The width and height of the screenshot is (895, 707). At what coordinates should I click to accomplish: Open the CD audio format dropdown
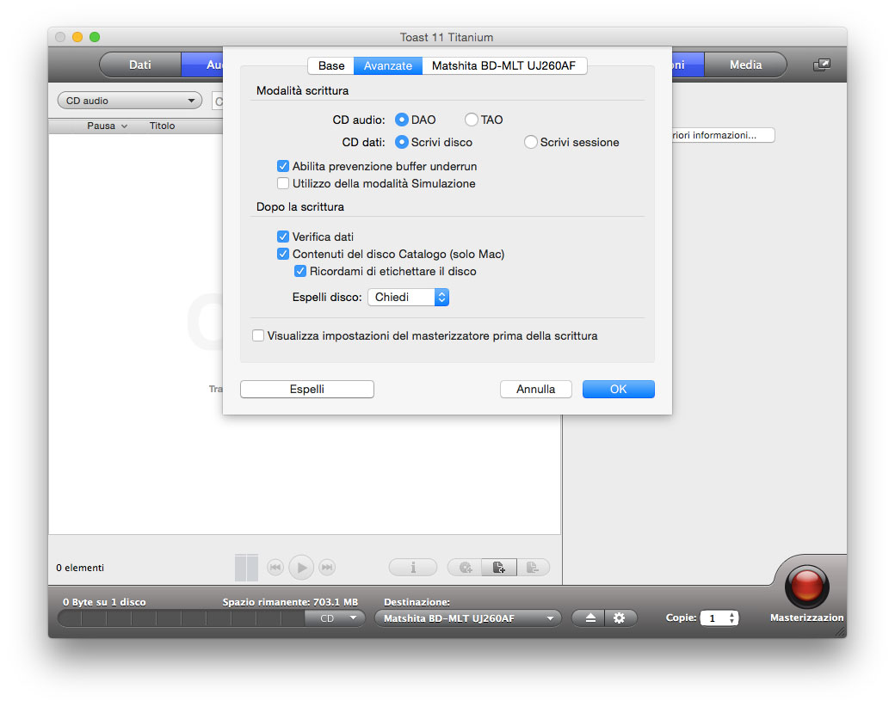click(x=130, y=101)
